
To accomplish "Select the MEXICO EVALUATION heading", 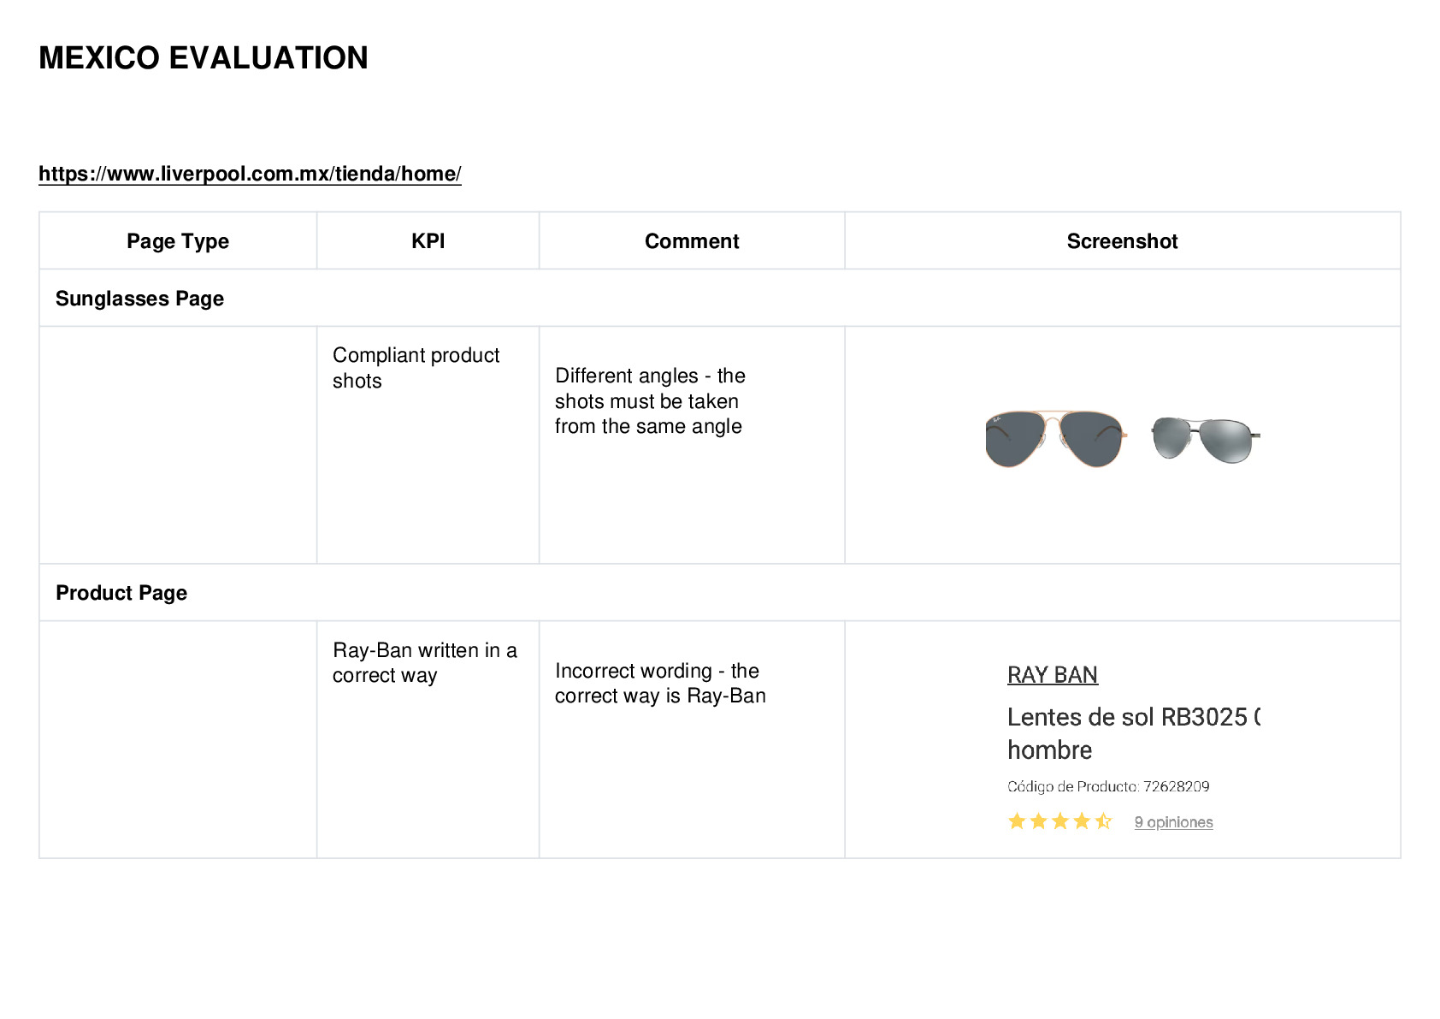I will 204,58.
